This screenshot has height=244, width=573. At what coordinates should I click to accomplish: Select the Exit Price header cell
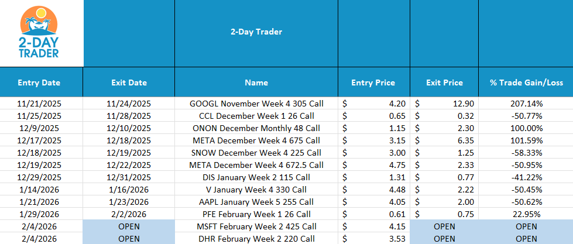coord(444,83)
